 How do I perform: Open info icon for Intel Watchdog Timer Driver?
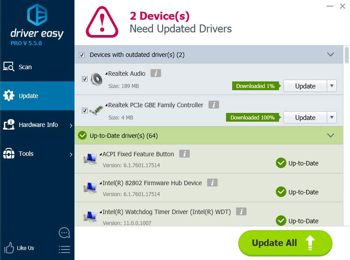point(241,211)
